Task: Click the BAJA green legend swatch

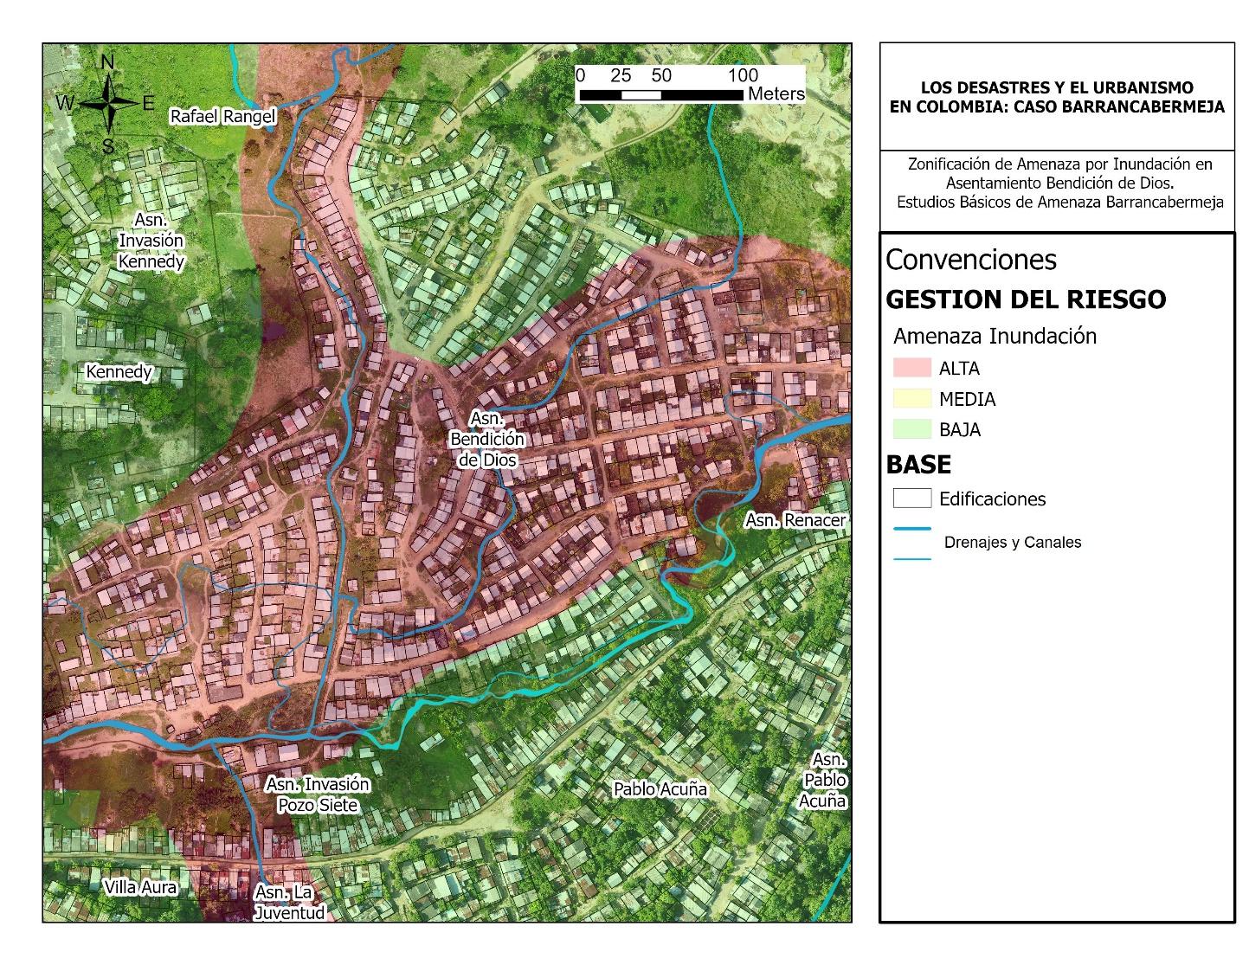Action: 912,429
